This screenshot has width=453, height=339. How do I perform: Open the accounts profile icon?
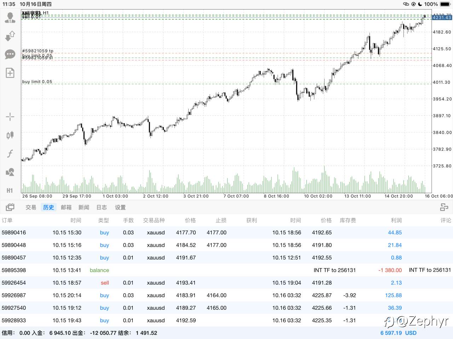[x=10, y=17]
